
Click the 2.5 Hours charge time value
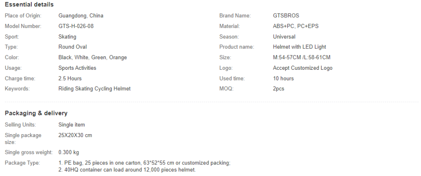[x=70, y=79]
